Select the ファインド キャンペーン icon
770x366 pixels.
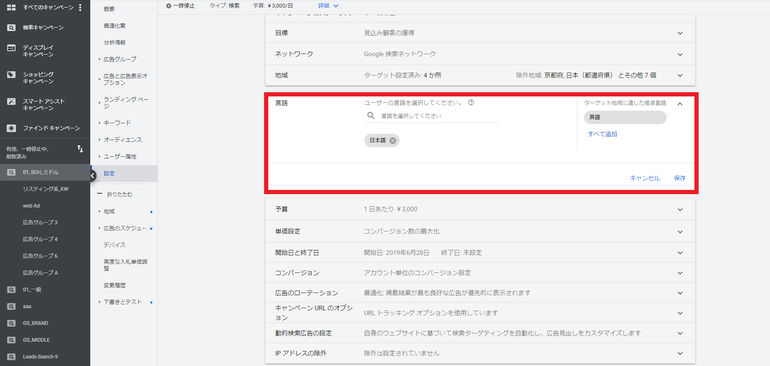tap(11, 128)
